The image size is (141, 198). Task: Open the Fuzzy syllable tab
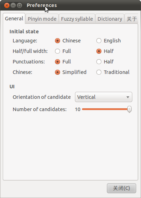point(77,19)
